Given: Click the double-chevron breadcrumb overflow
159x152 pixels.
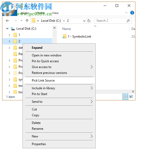Looking at the screenshot, I should tap(38, 21).
